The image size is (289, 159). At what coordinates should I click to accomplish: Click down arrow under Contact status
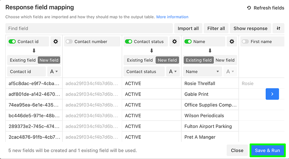[x=151, y=50]
